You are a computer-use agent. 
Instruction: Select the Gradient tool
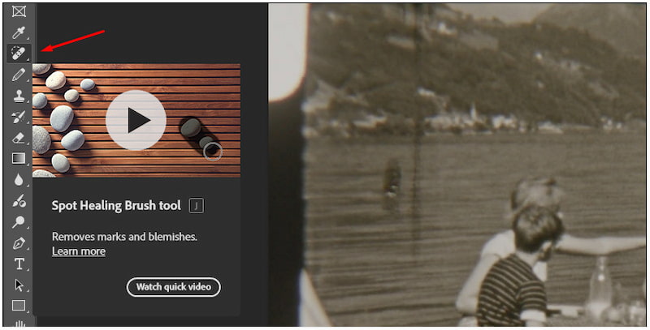(x=19, y=158)
